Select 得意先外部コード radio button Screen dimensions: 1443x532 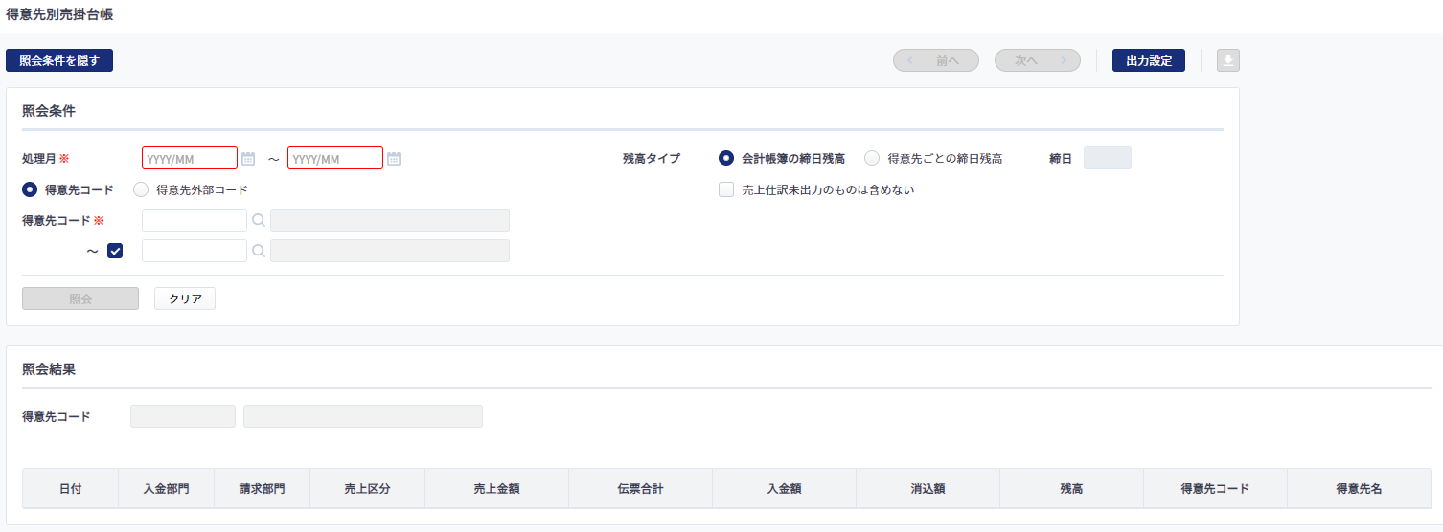pos(141,189)
